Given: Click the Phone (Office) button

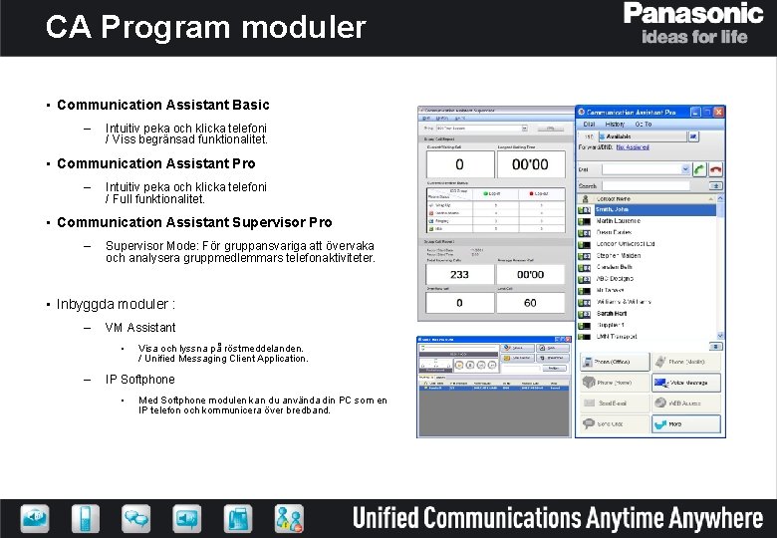Looking at the screenshot, I should click(x=615, y=362).
